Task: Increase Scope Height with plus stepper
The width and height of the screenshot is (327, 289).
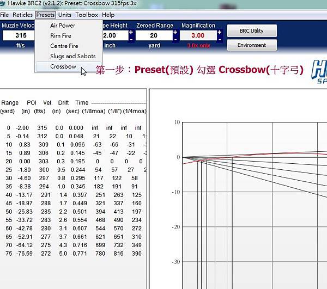Action: pyautogui.click(x=131, y=33)
